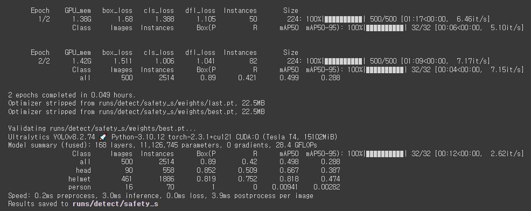
Task: Select the speed '6.46it/s'
Action: click(473, 19)
